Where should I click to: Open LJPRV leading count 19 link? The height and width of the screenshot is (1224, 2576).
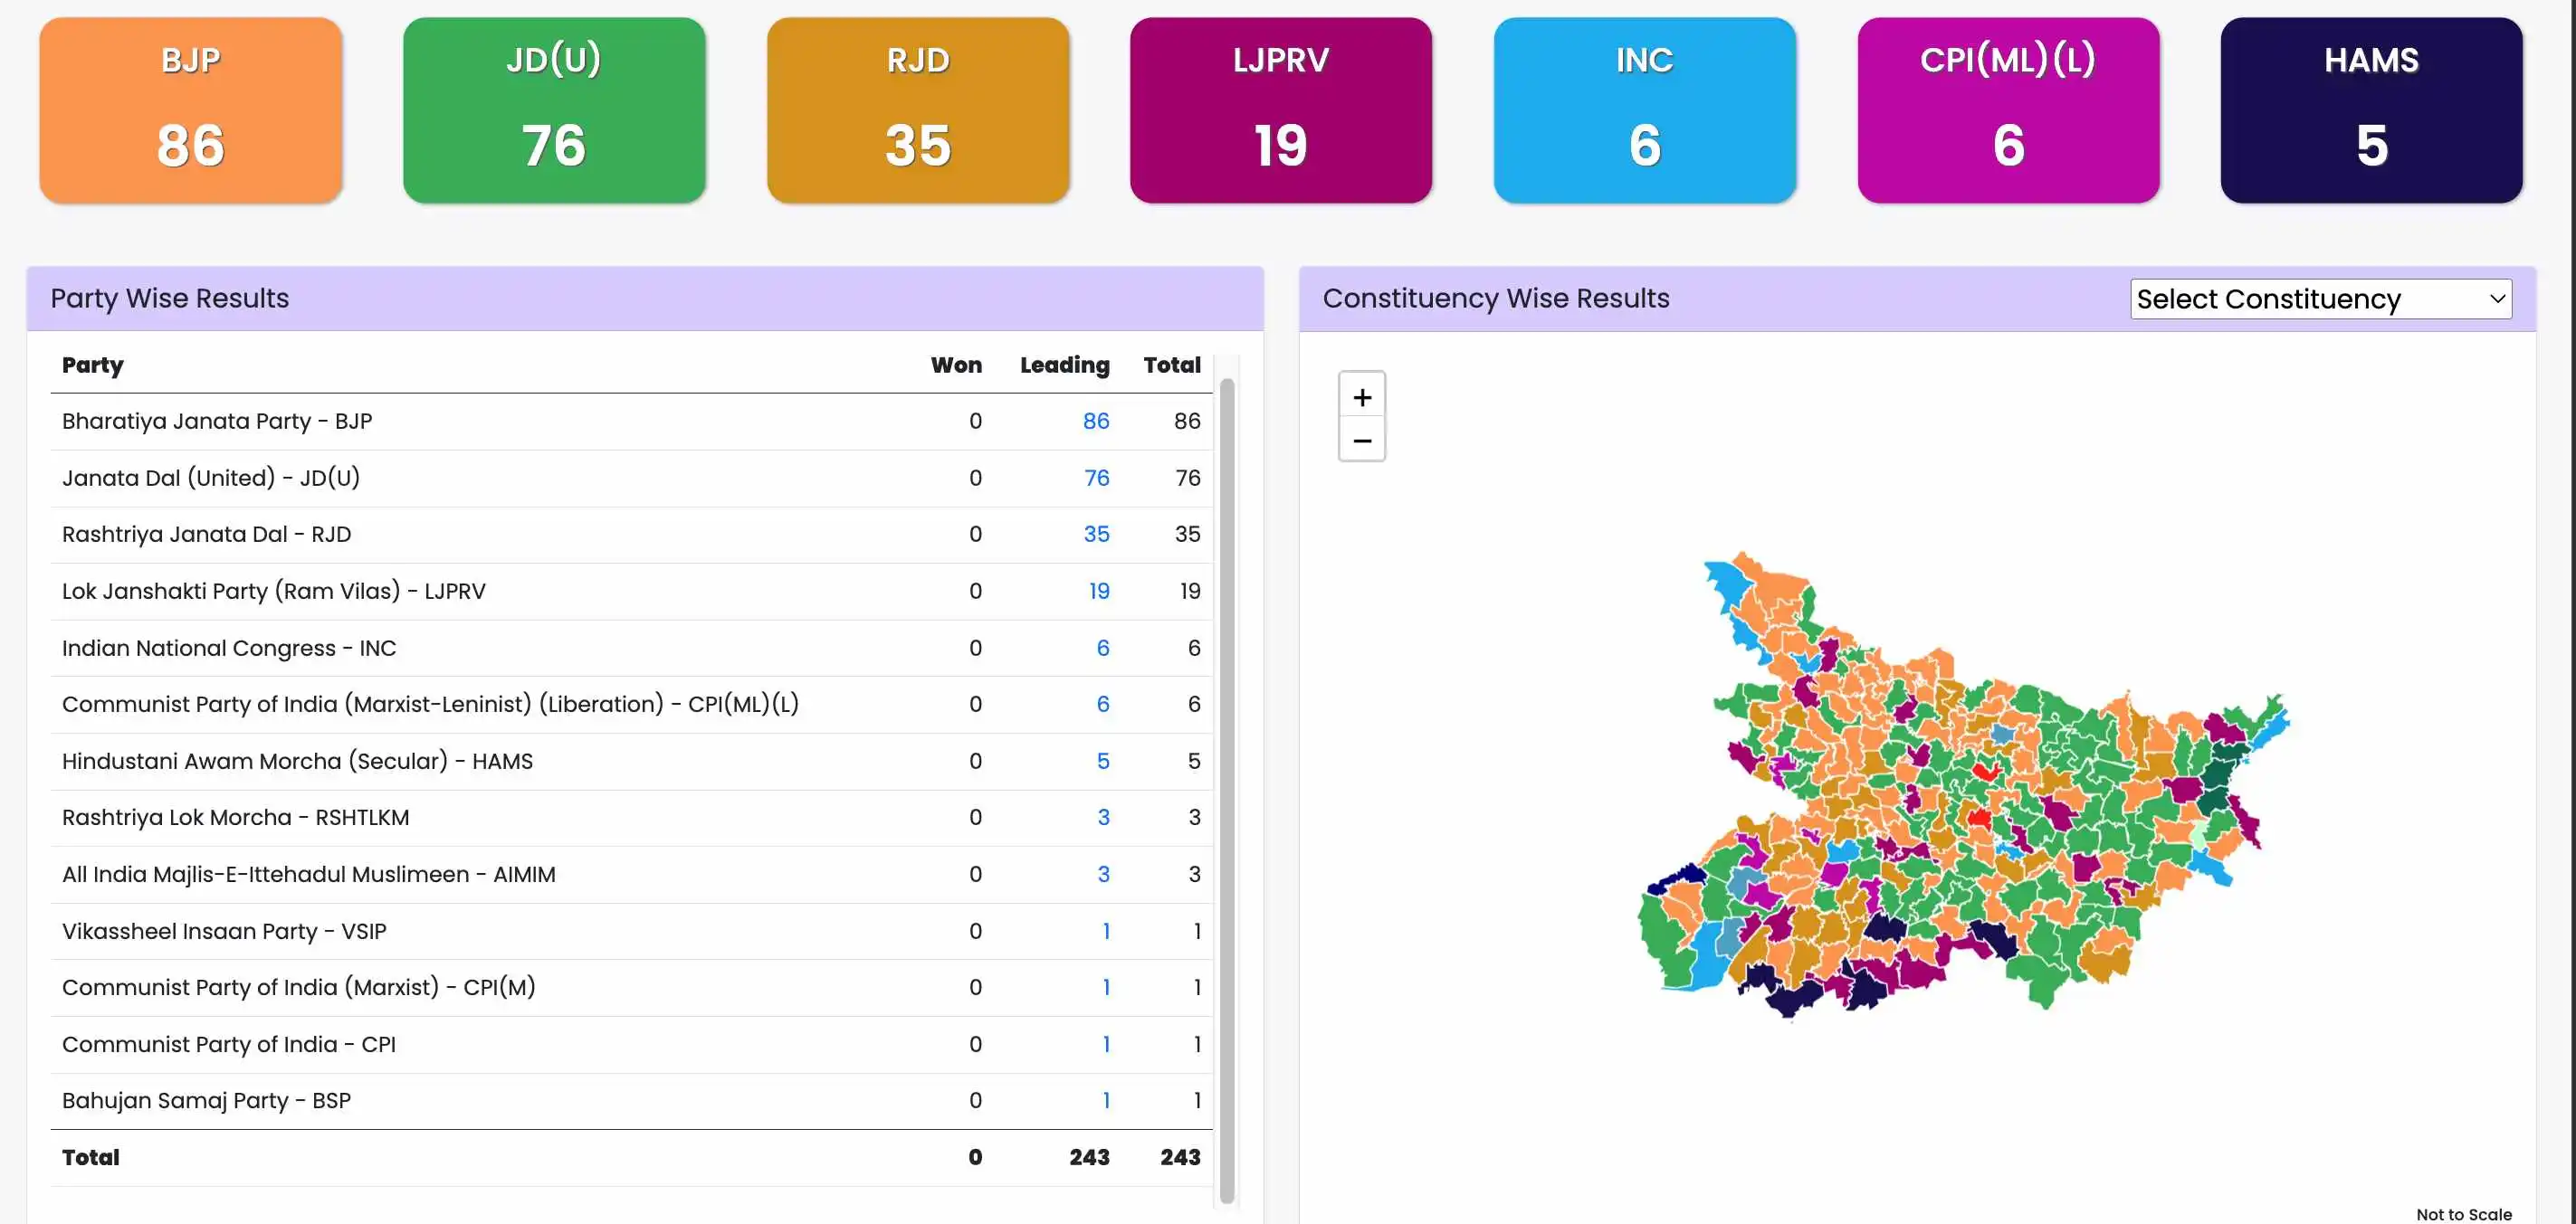click(x=1098, y=591)
